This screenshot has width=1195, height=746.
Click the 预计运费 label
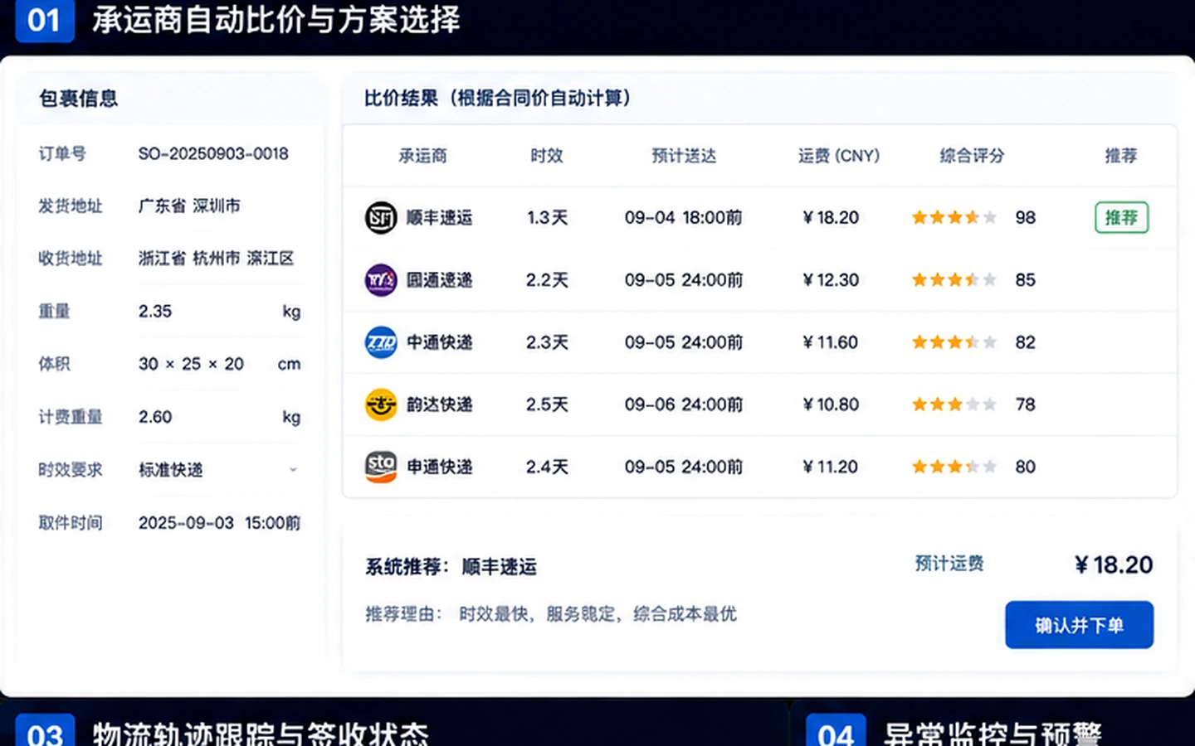949,564
